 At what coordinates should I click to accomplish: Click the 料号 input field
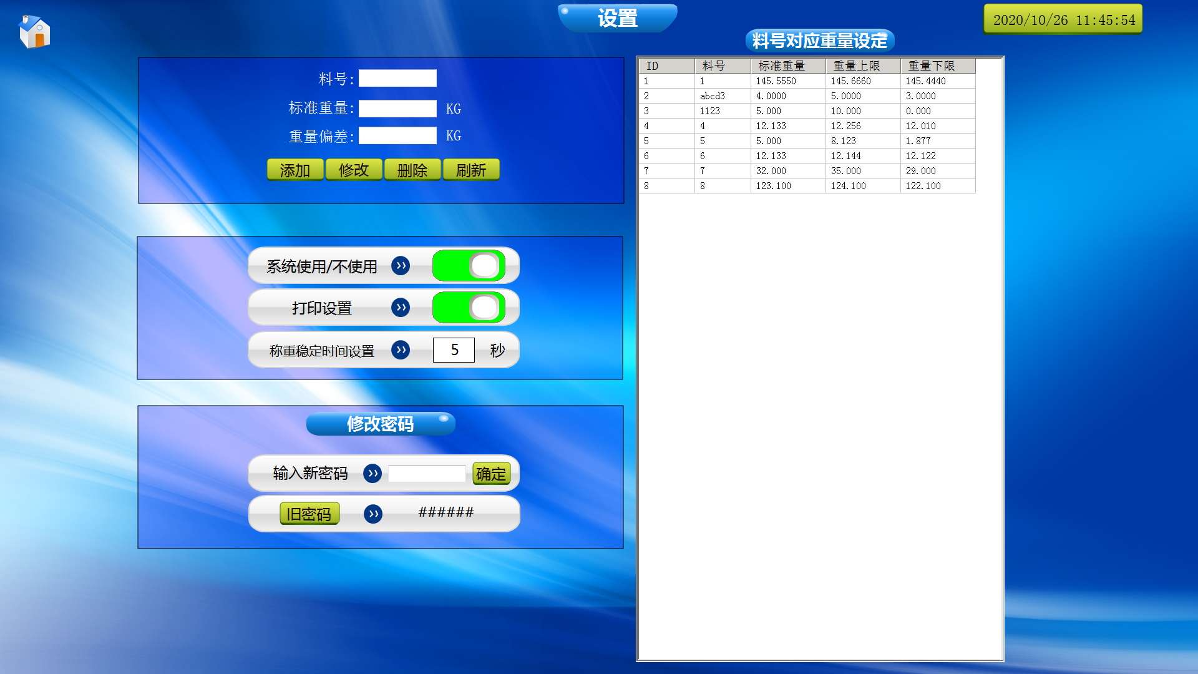coord(397,79)
